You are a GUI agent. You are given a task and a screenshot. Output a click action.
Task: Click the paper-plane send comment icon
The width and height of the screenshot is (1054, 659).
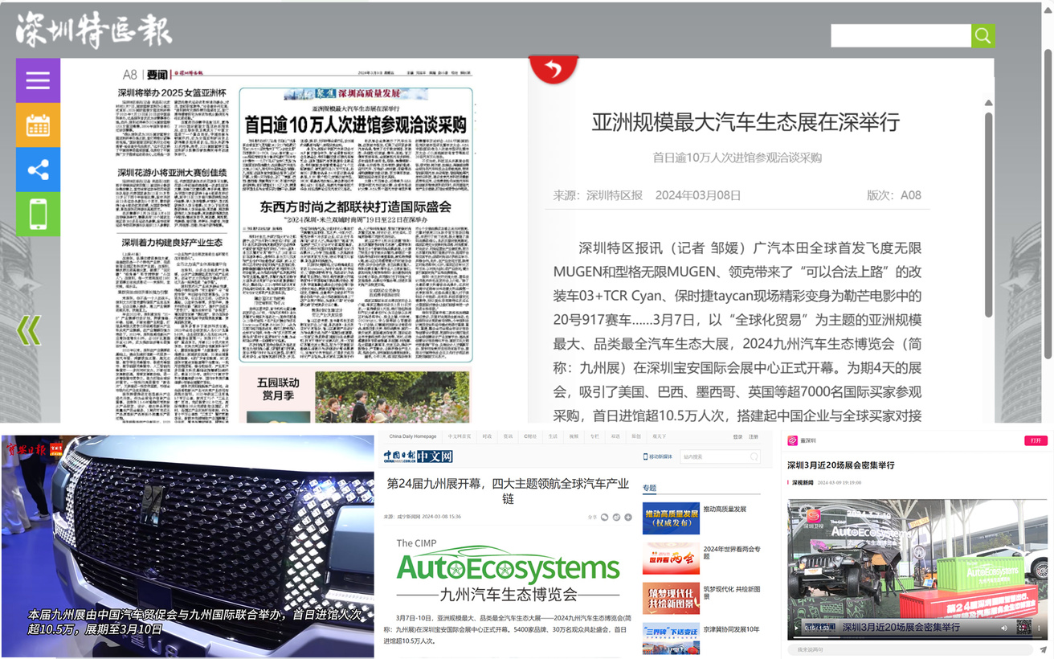click(1043, 649)
